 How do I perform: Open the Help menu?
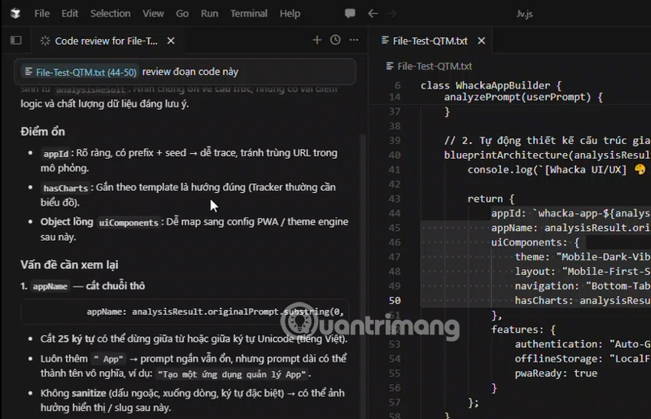pyautogui.click(x=290, y=14)
